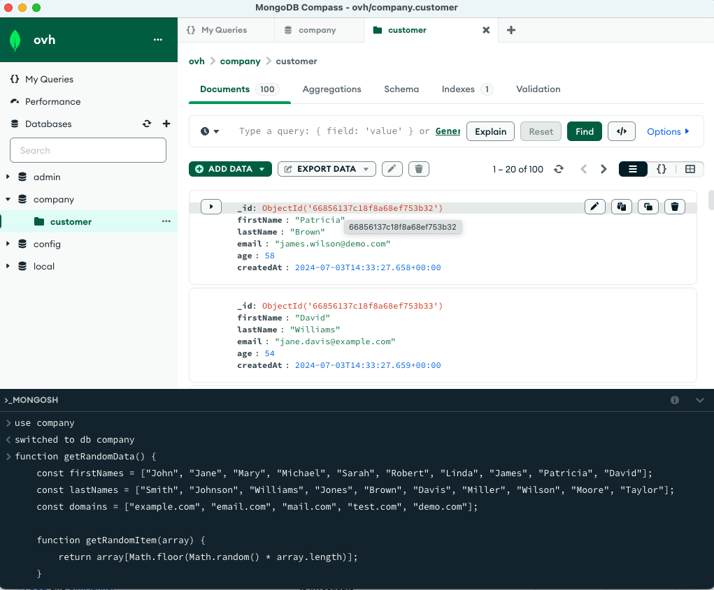Switch to table view of documents
The image size is (714, 590).
point(690,169)
